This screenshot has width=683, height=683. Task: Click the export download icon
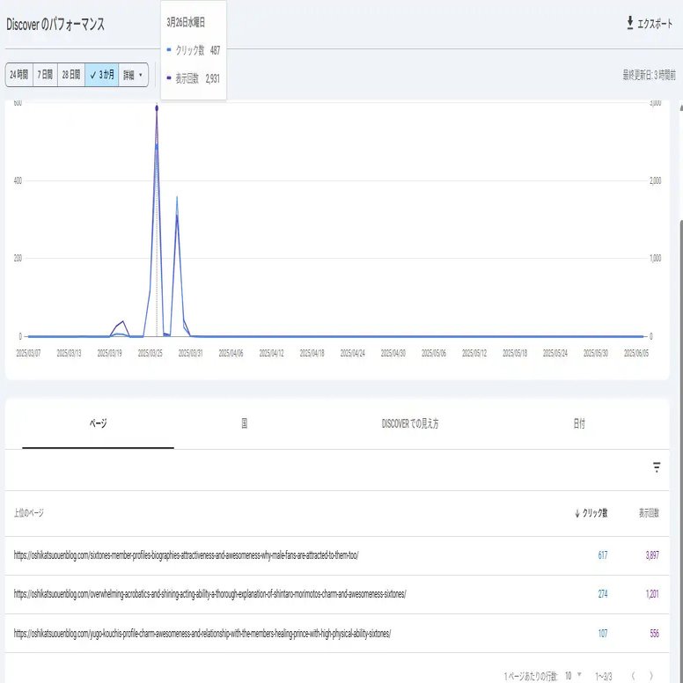point(629,23)
